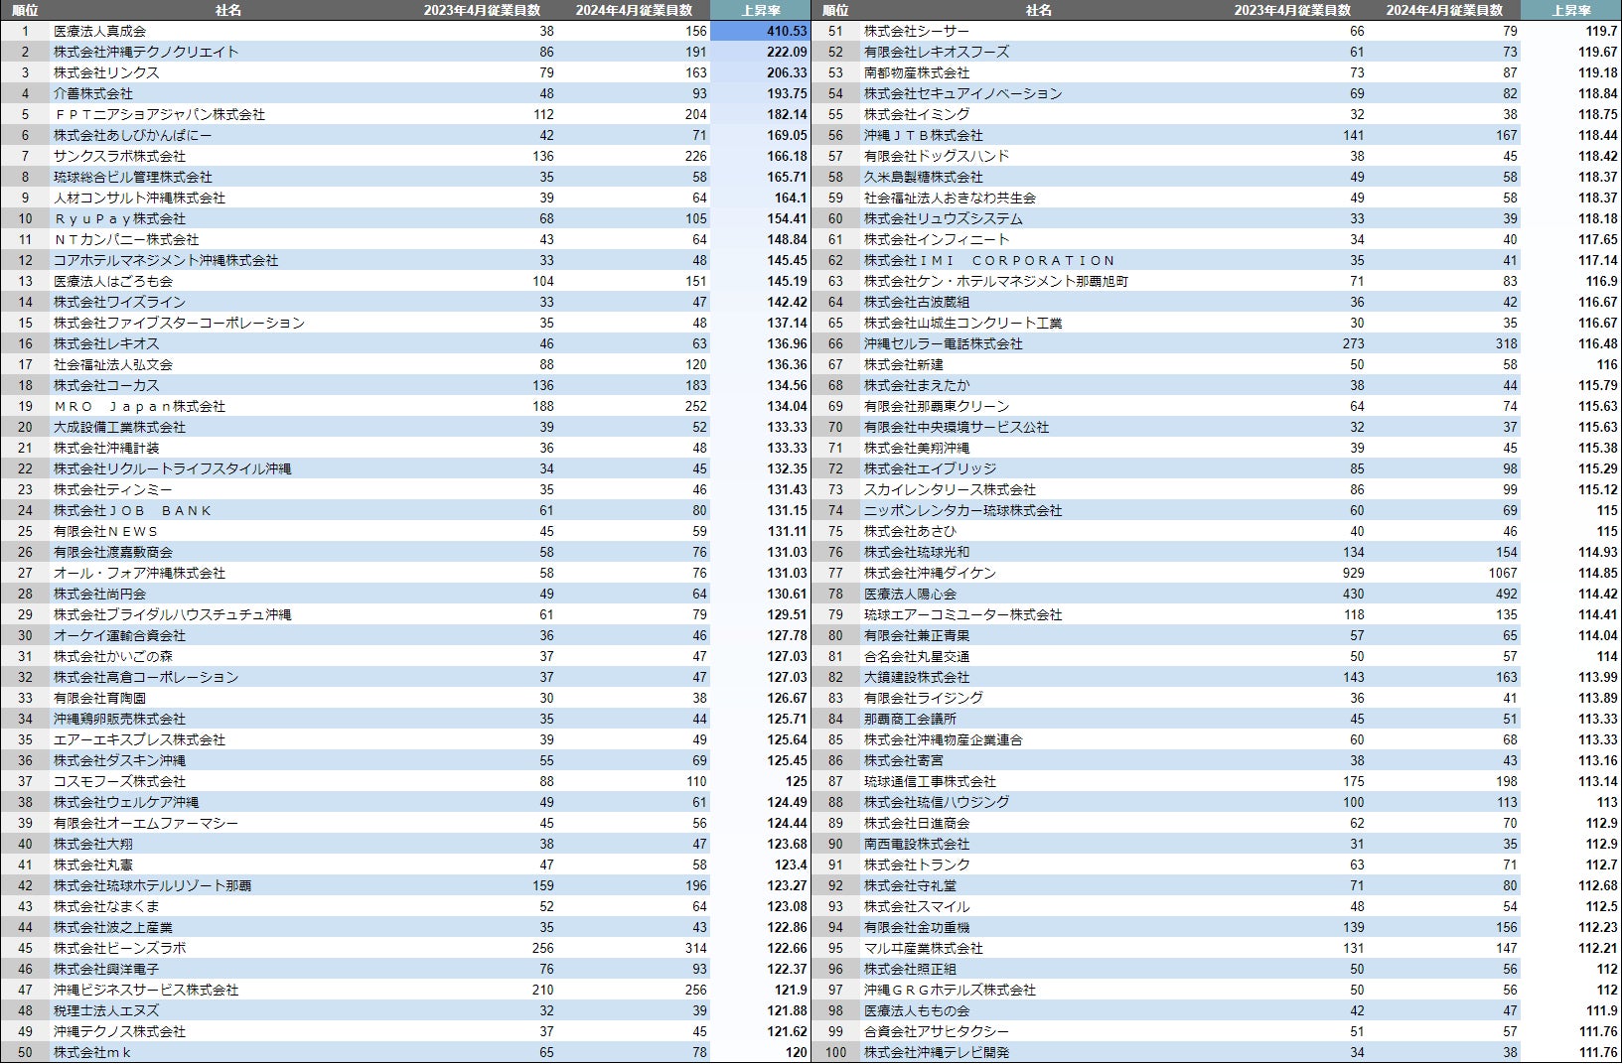
Task: Click the company 有限会社ドッグスハンド
Action: [x=937, y=156]
